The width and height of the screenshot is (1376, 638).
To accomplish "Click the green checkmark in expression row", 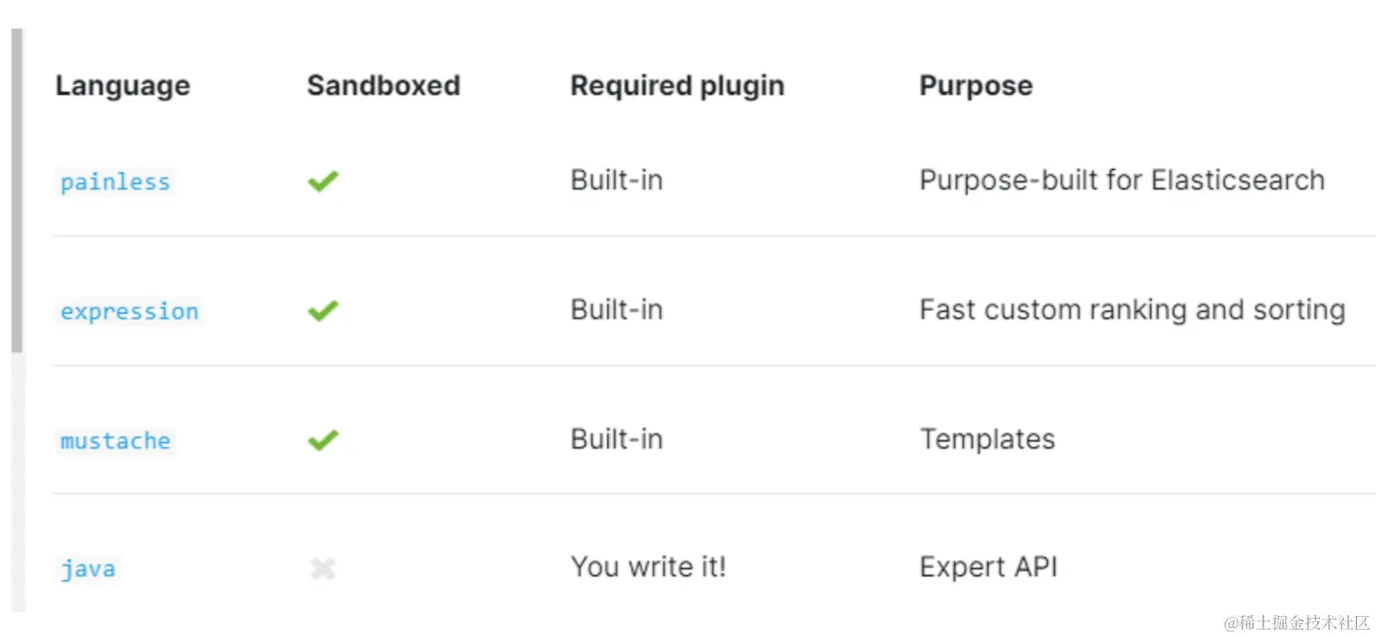I will tap(322, 311).
